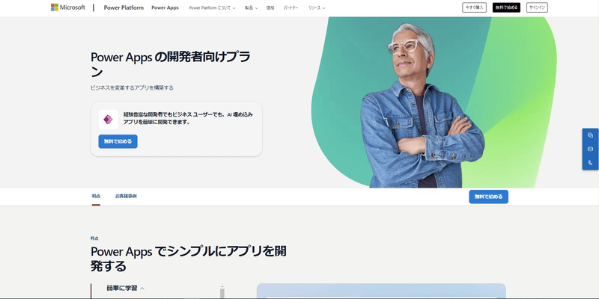Click the 今すぐ購入 button

(x=474, y=7)
